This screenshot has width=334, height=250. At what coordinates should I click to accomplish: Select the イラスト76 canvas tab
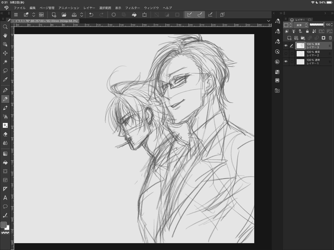tap(45, 21)
